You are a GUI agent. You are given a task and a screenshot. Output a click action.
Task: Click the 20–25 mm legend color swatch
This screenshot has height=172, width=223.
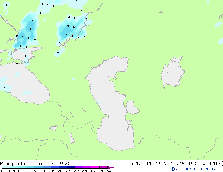pyautogui.click(x=63, y=167)
